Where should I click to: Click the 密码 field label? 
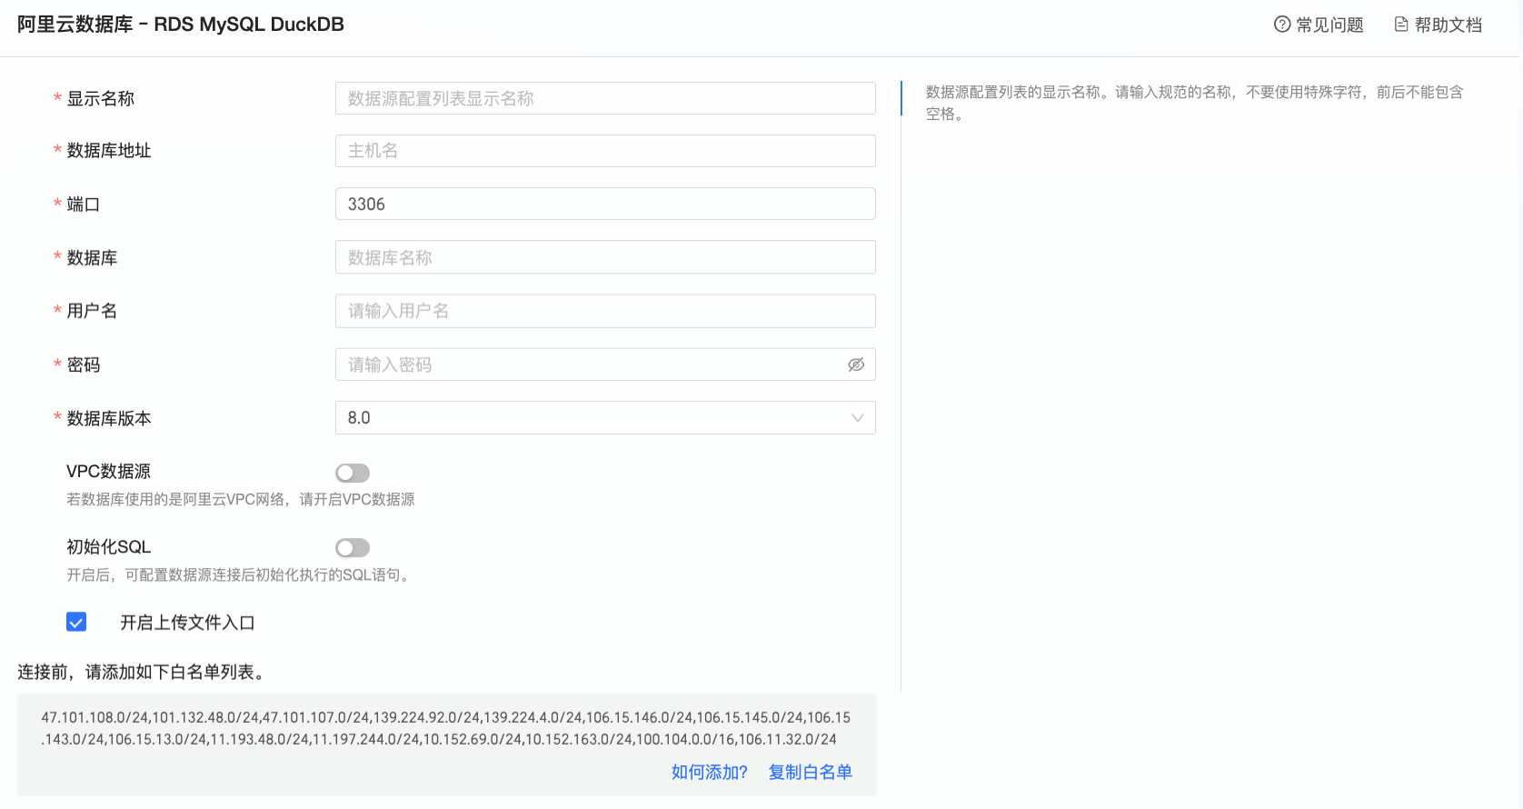(84, 365)
